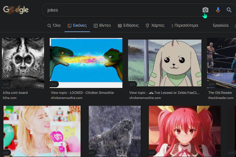Image resolution: width=236 pixels, height=157 pixels.
Task: Click the GIF badge on wrestling image
Action: pos(212,84)
